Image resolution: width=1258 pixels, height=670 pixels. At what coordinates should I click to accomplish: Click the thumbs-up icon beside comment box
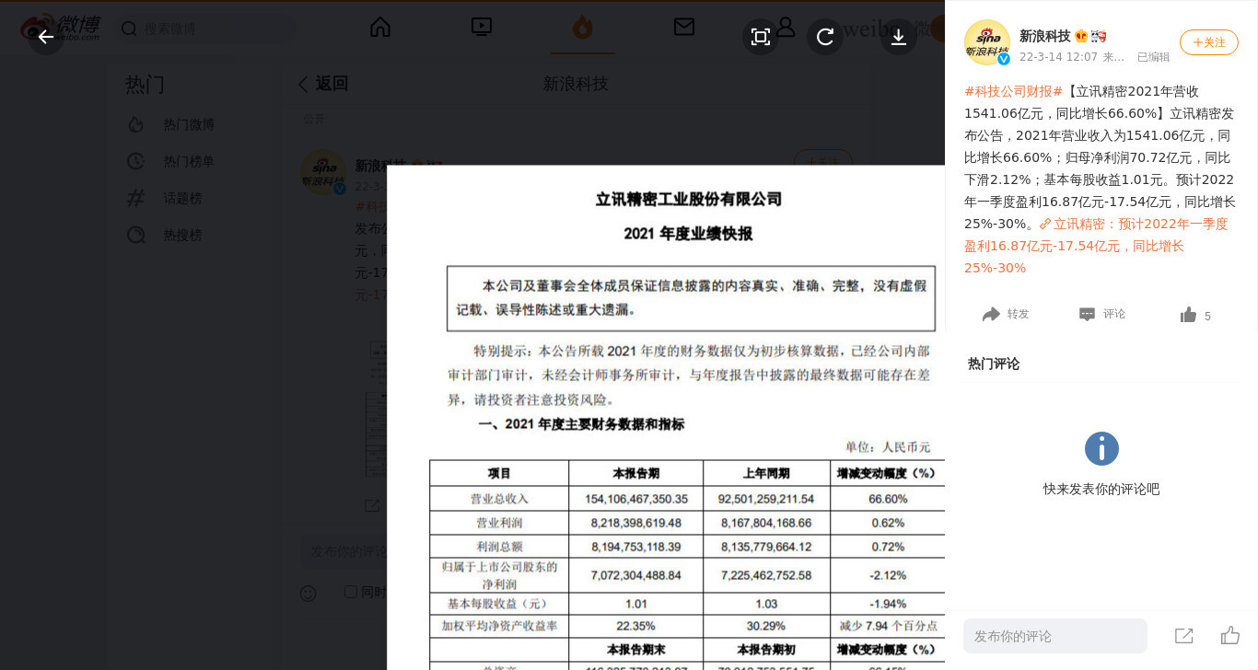(x=1230, y=635)
